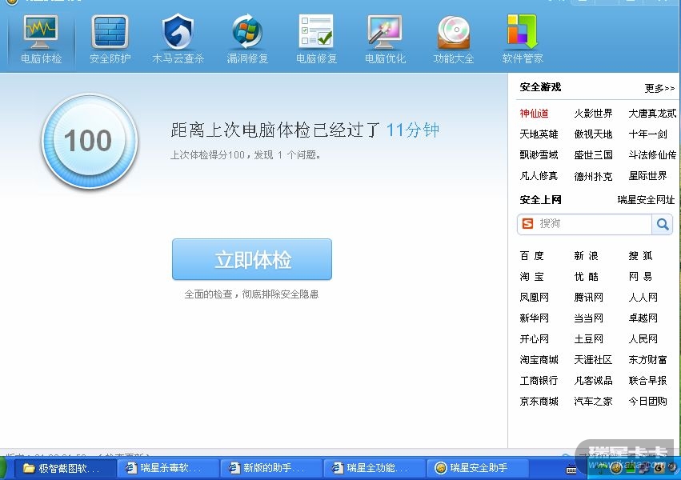Open the 瑞星安全网址 link

click(646, 200)
